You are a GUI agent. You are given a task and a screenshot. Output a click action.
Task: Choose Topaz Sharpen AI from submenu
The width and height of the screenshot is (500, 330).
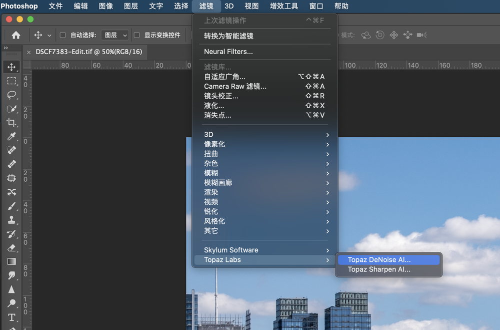click(x=388, y=269)
